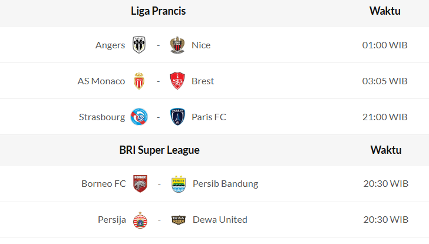Open the Angers team name
Viewport: 429px width, 244px height.
110,45
